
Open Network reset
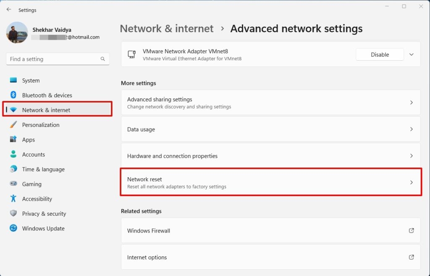pyautogui.click(x=271, y=182)
